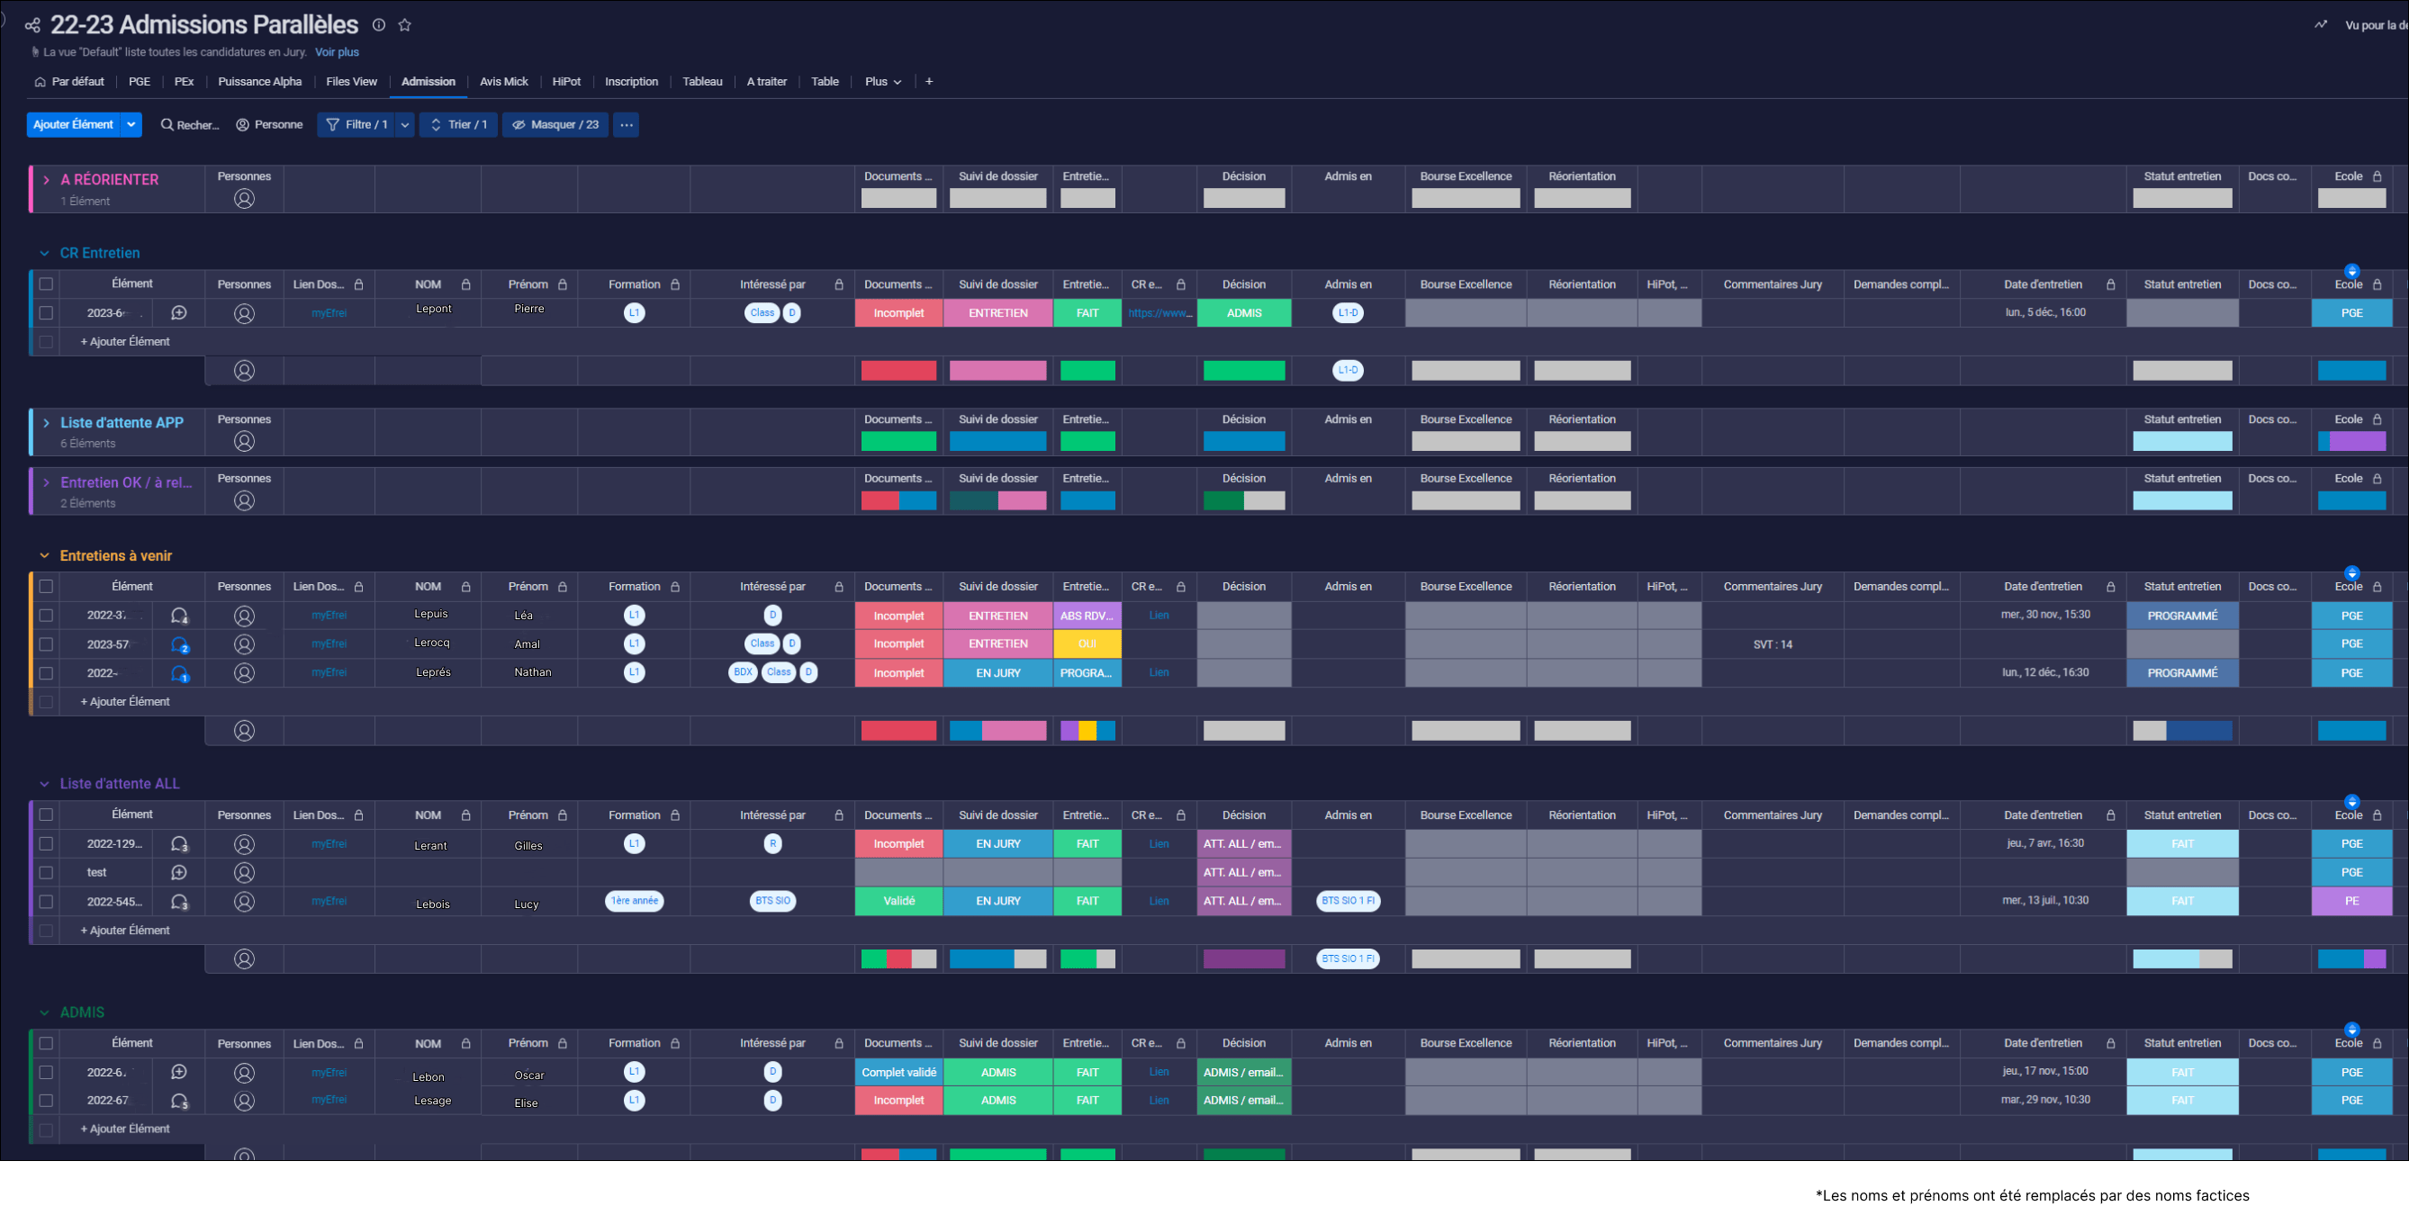Tick the select-all checkbox in CR Entretien header
2409x1215 pixels.
pos(46,284)
